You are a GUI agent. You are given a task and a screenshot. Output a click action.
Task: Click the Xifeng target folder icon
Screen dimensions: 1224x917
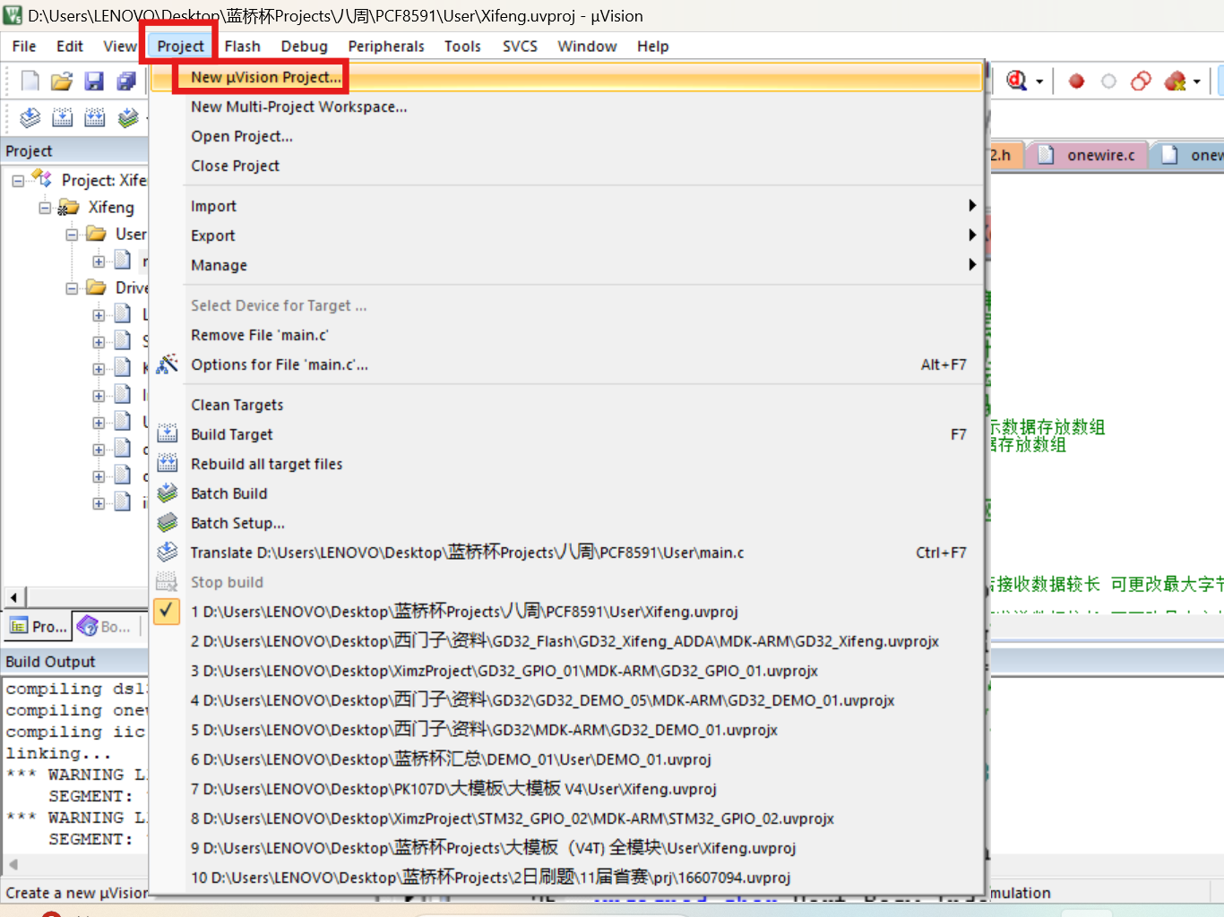69,208
